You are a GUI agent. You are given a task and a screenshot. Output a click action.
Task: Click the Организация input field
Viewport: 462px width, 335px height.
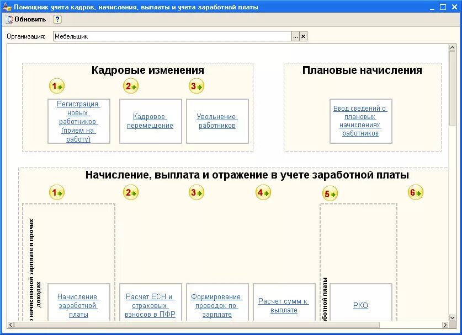[166, 36]
